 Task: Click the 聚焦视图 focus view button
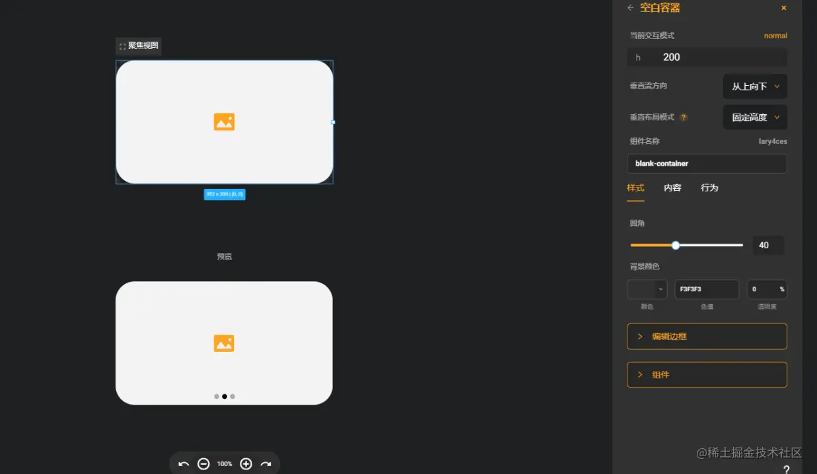pyautogui.click(x=139, y=46)
